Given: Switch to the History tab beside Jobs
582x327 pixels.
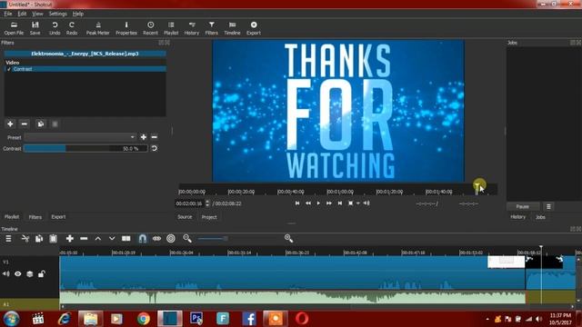Looking at the screenshot, I should [517, 217].
